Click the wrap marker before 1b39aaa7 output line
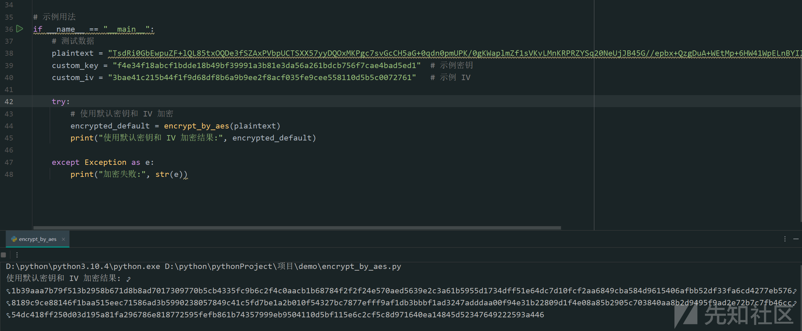 8,291
